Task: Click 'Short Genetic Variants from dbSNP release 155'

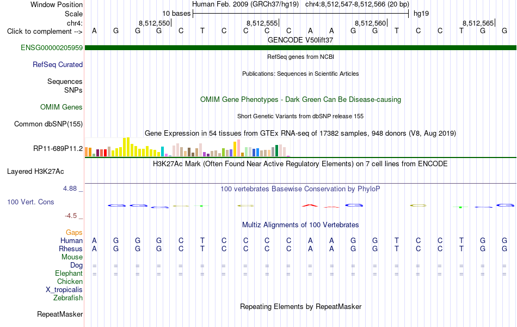Action: point(300,116)
